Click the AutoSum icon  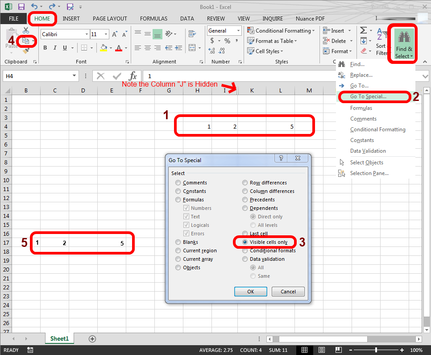point(363,30)
